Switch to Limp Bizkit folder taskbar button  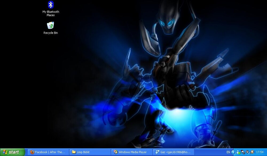[90, 152]
